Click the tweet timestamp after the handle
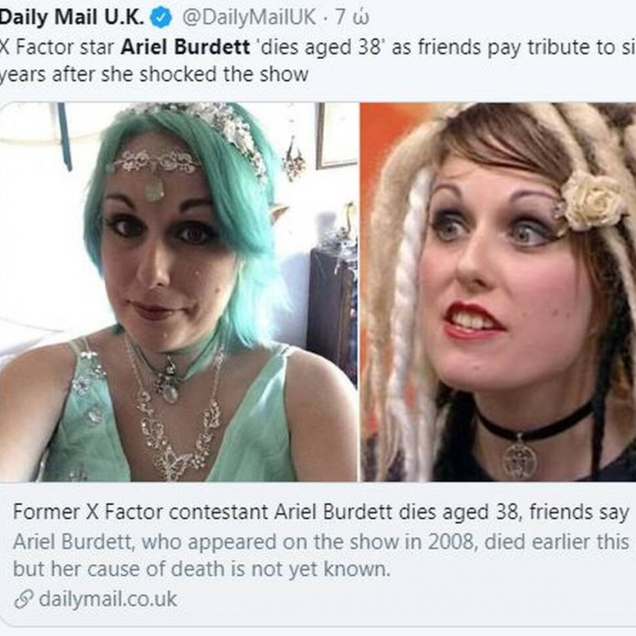Screen dimensions: 636x636 tap(352, 17)
